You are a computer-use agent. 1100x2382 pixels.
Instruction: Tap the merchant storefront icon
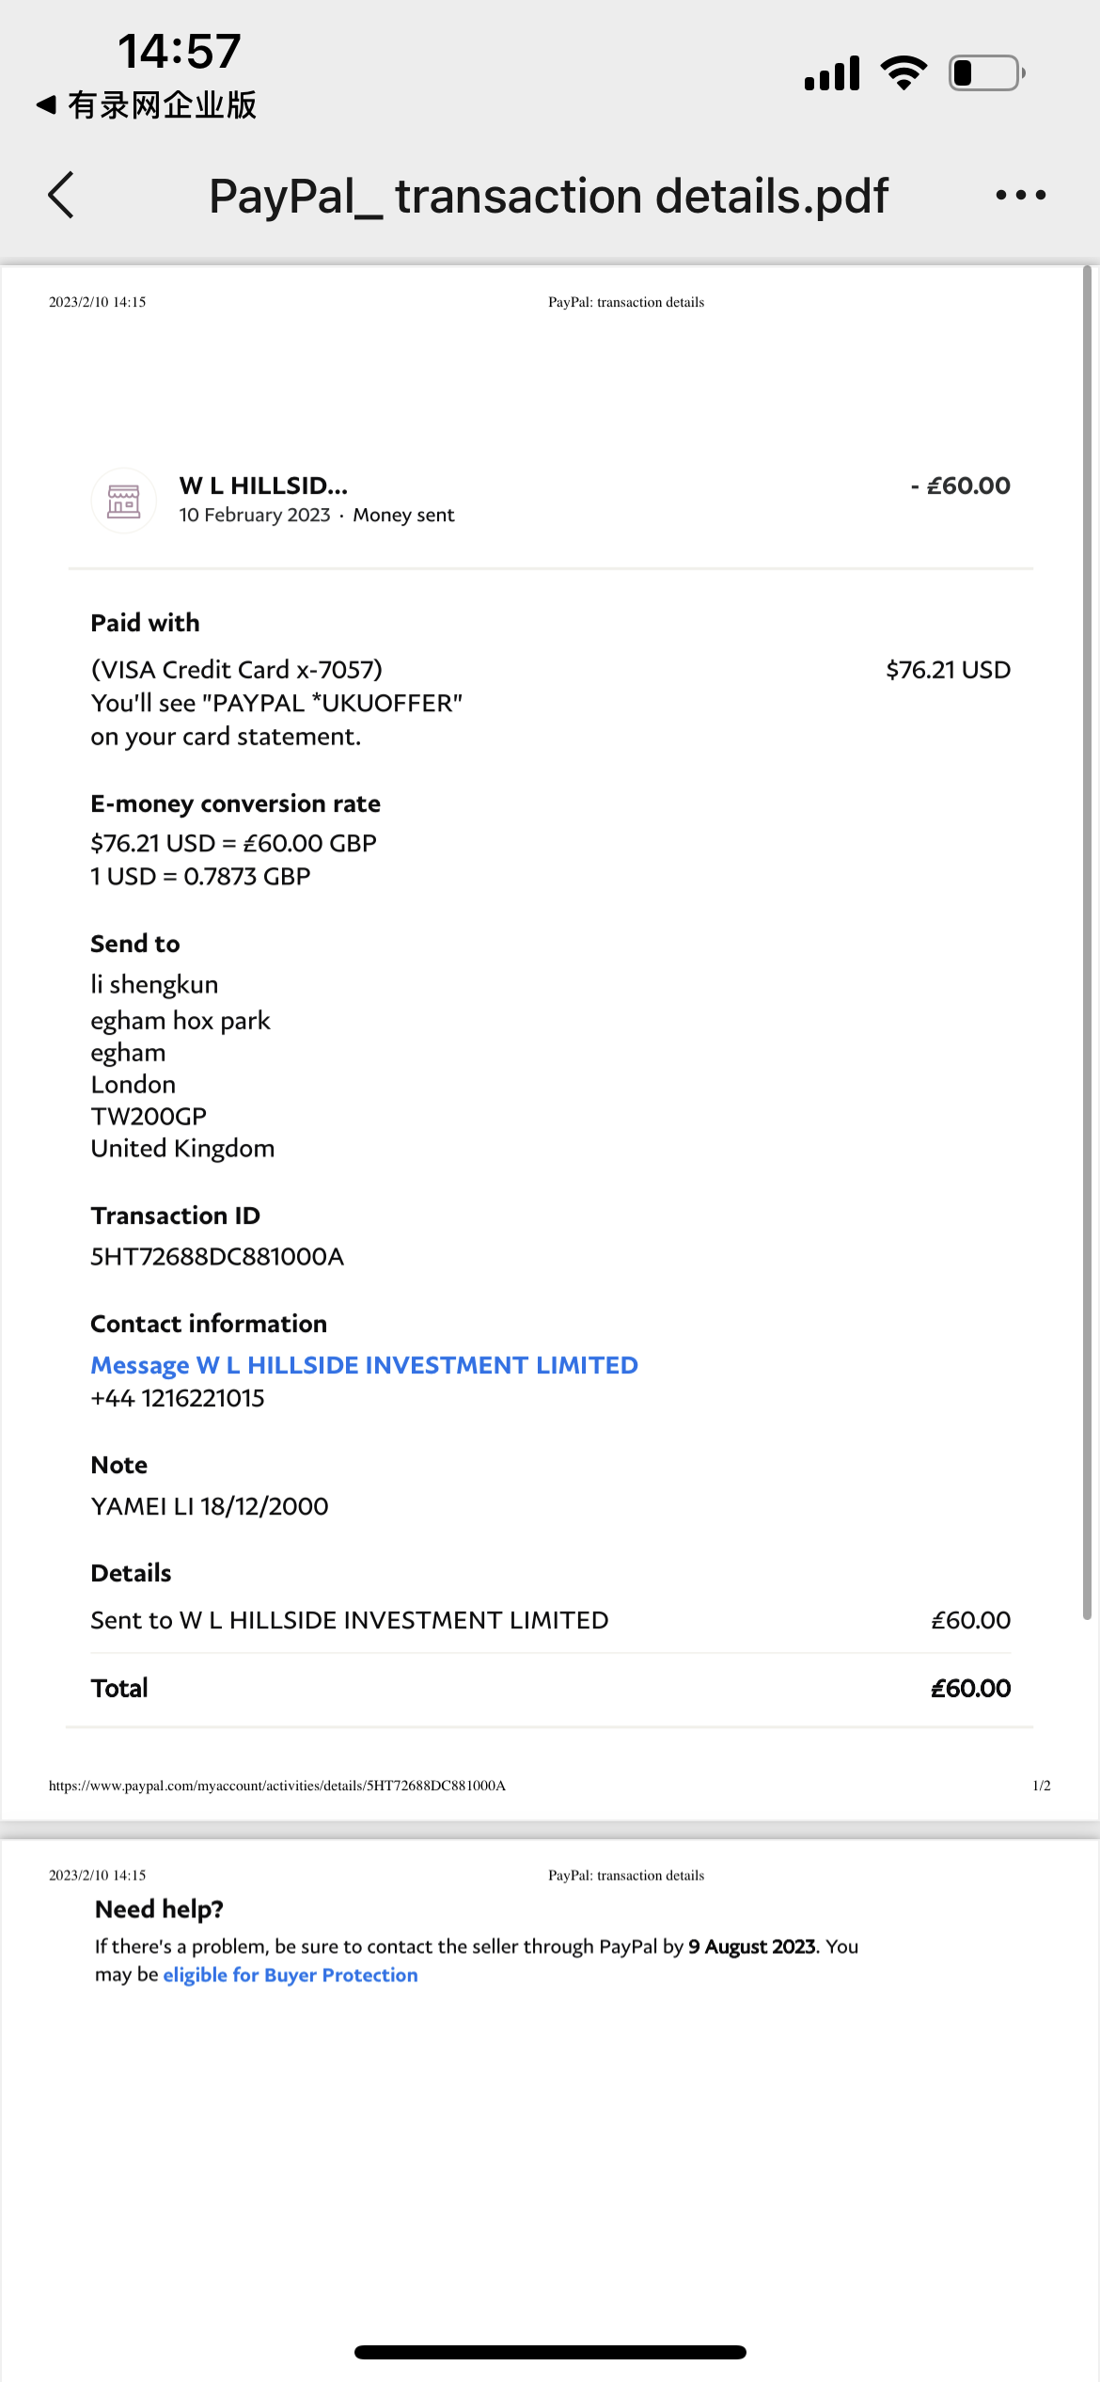[123, 500]
